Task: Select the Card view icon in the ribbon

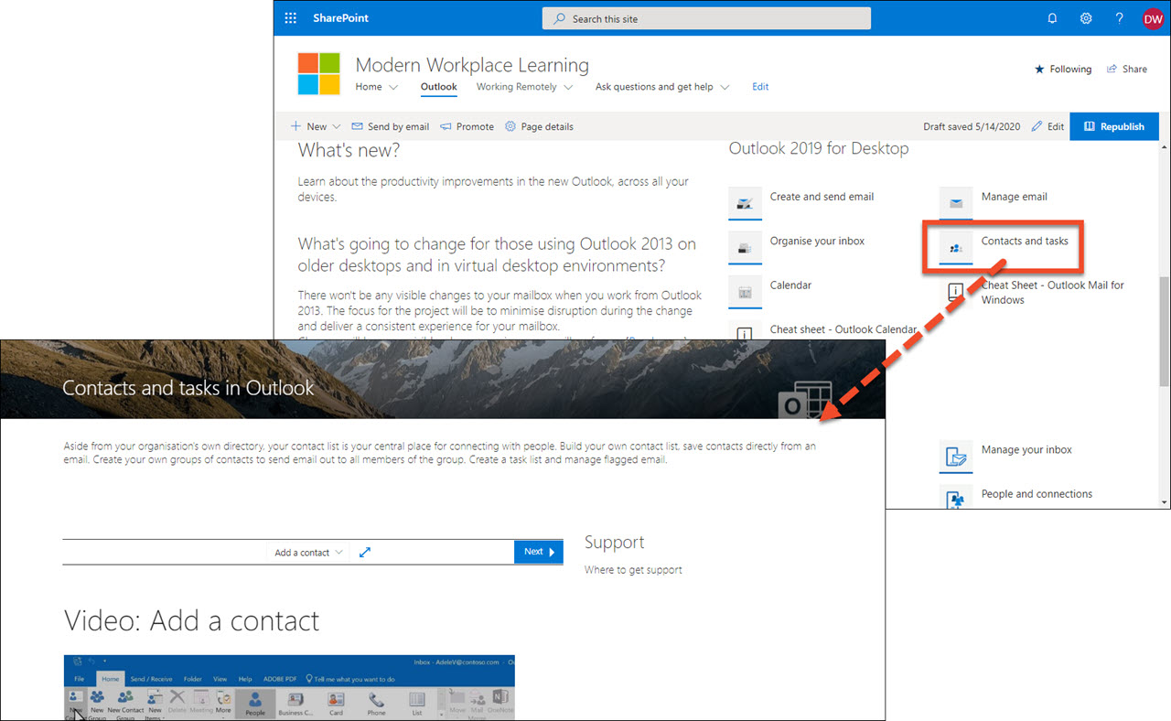Action: [335, 700]
